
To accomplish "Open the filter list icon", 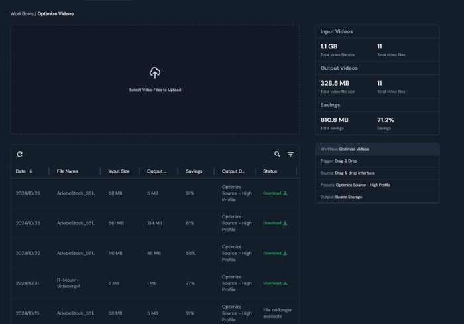I will (290, 154).
